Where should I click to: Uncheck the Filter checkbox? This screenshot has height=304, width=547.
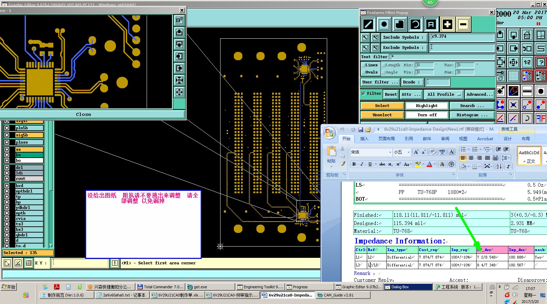(x=363, y=93)
